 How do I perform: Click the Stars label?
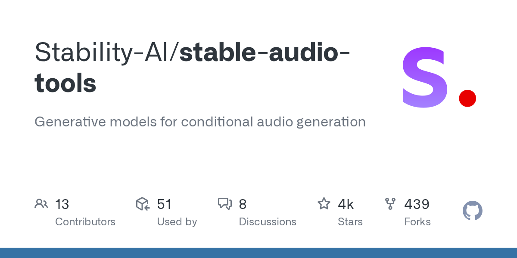click(350, 222)
